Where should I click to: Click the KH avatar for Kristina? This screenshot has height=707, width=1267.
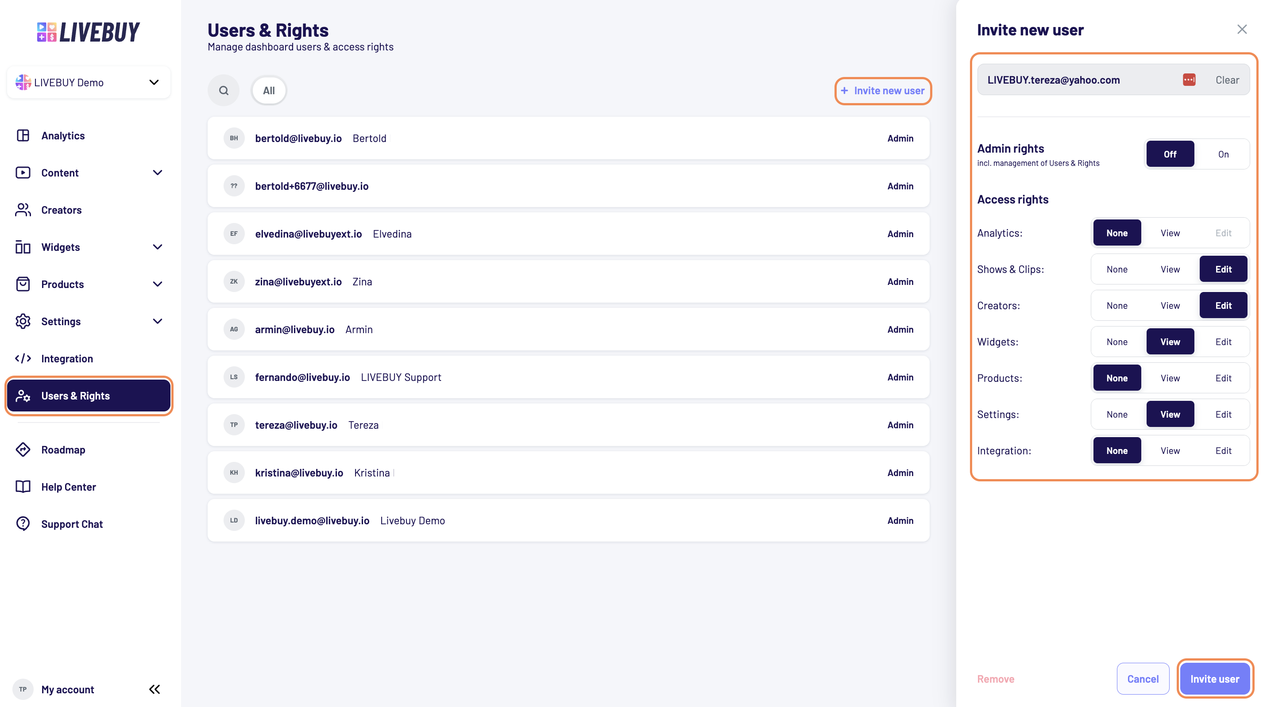(234, 473)
